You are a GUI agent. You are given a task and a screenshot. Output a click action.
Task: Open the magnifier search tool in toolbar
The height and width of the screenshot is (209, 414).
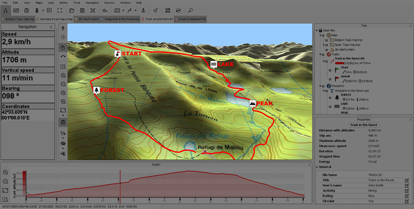[190, 10]
